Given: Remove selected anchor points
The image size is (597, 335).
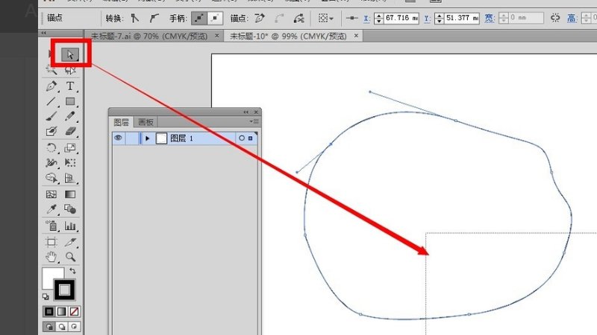Looking at the screenshot, I should (x=260, y=18).
